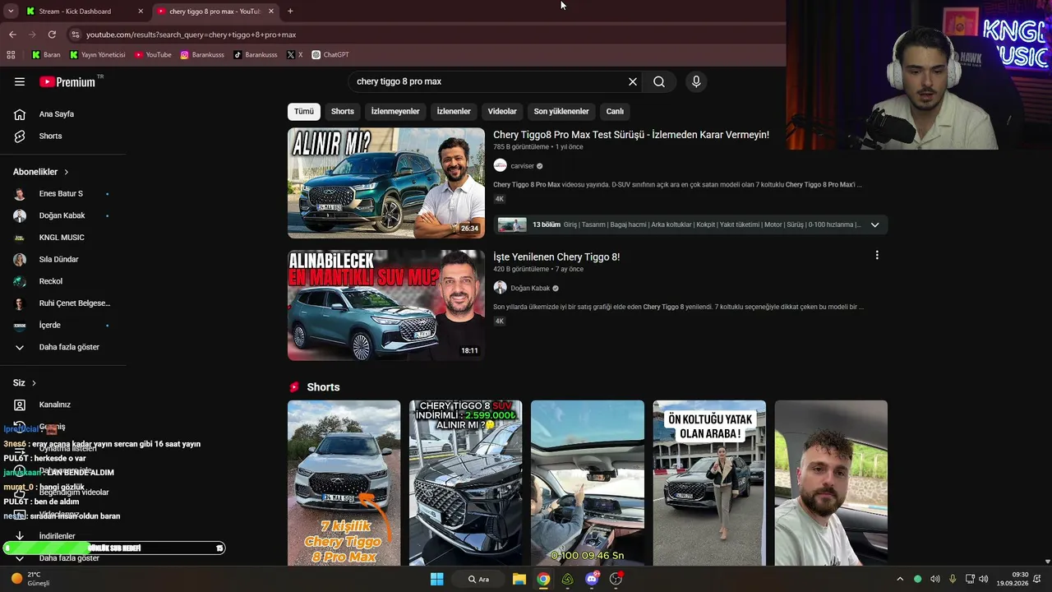Viewport: 1052px width, 592px height.
Task: Expand the 13 bölüm chapters chevron
Action: 874,224
